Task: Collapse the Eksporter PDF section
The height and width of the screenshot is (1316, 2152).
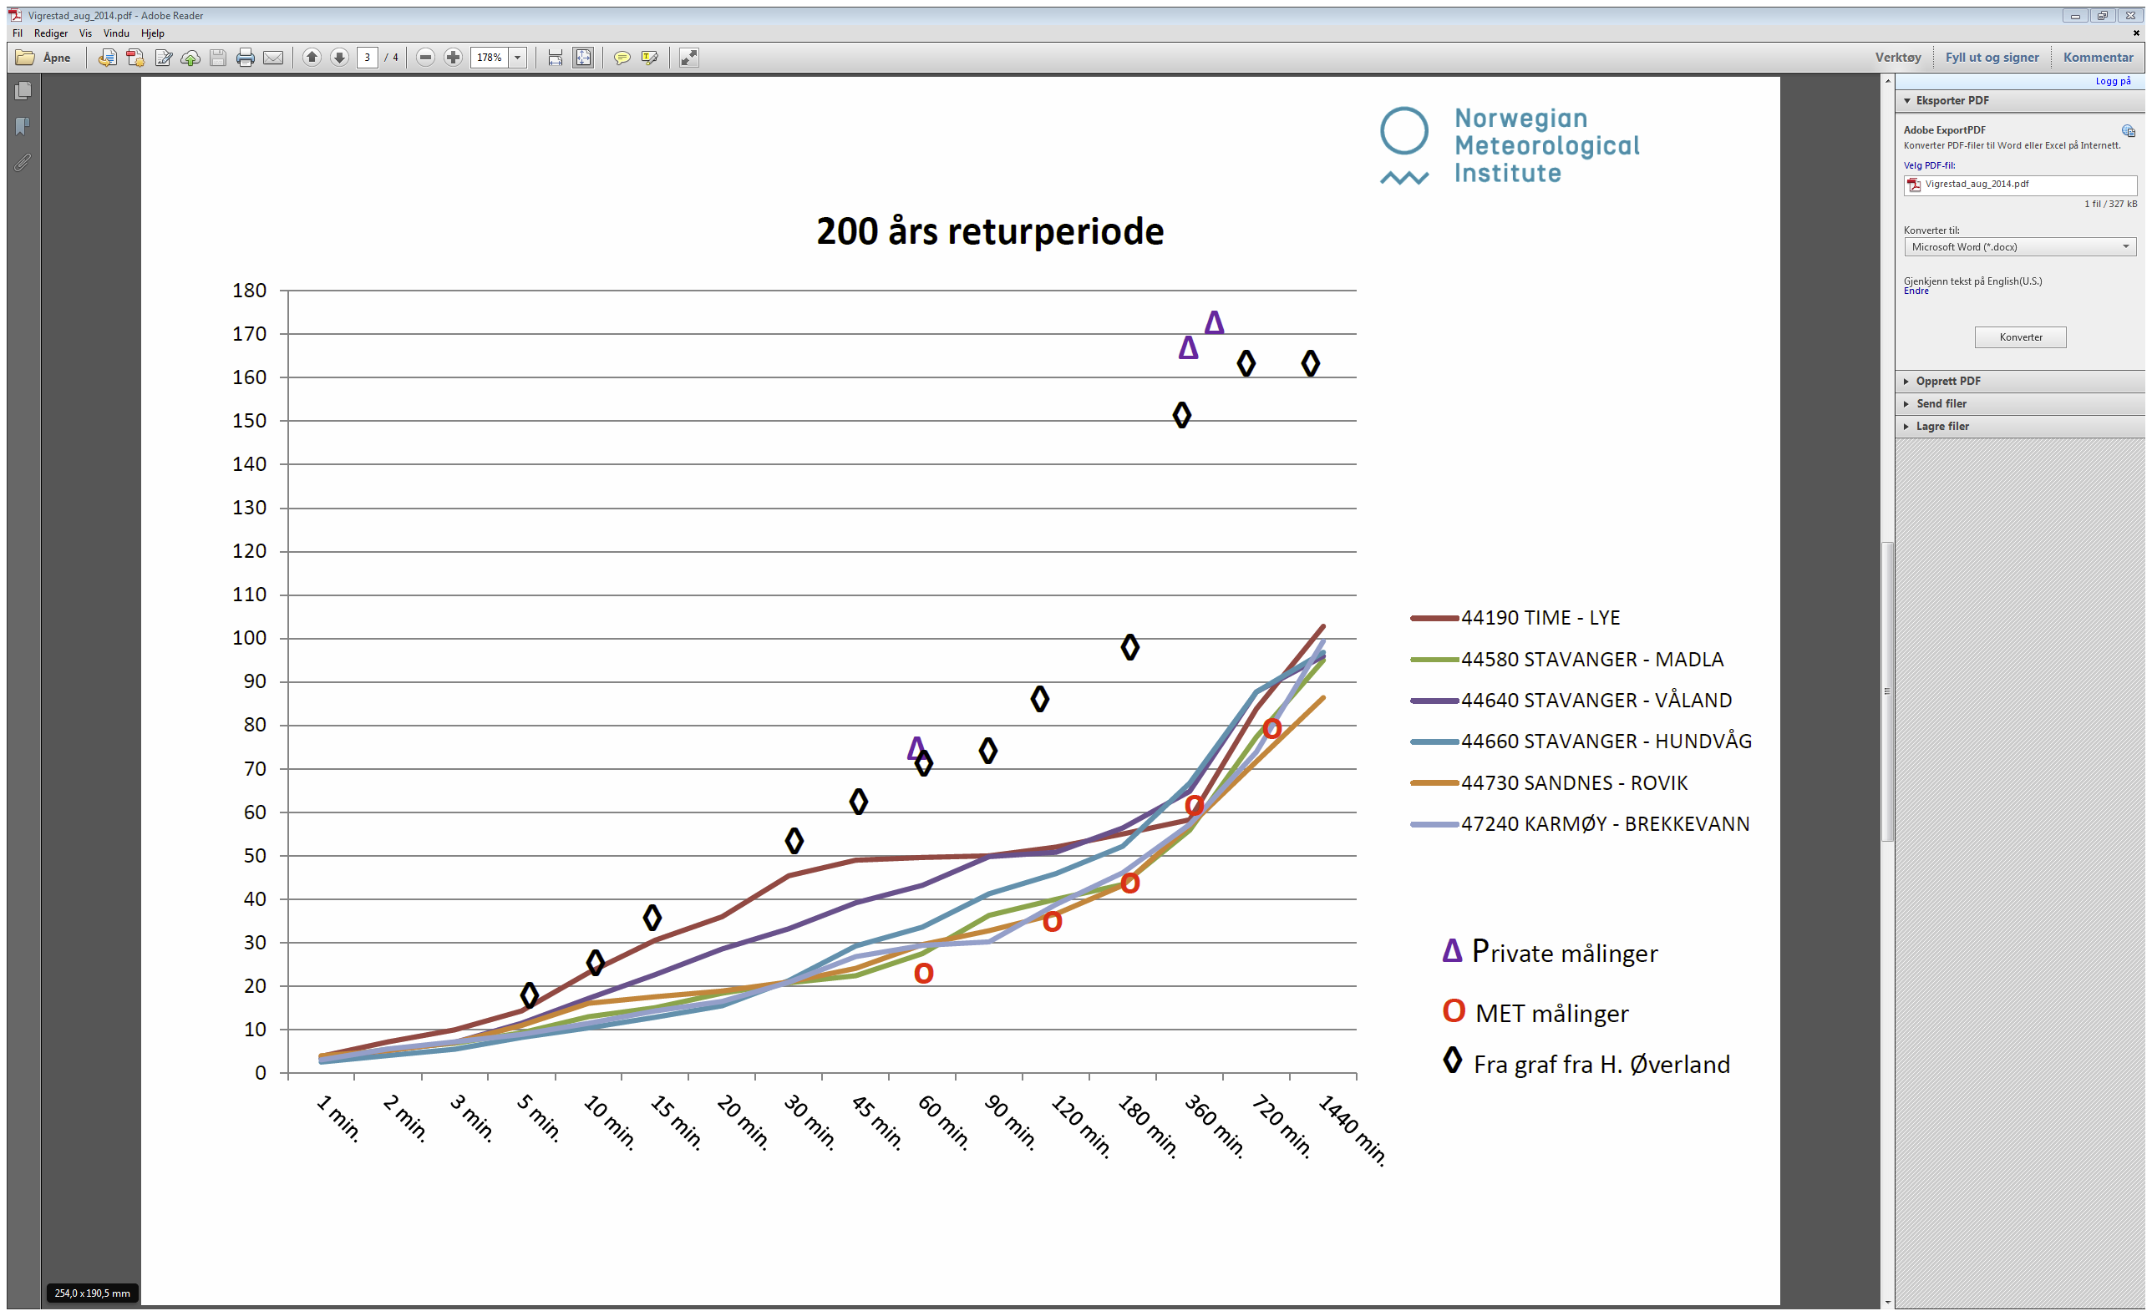Action: pyautogui.click(x=2019, y=100)
